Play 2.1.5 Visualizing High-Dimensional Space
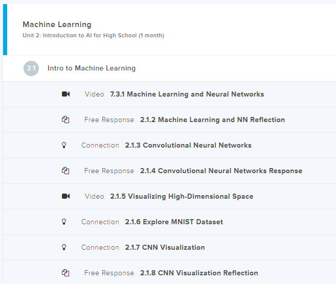The width and height of the screenshot is (336, 284). coord(182,197)
